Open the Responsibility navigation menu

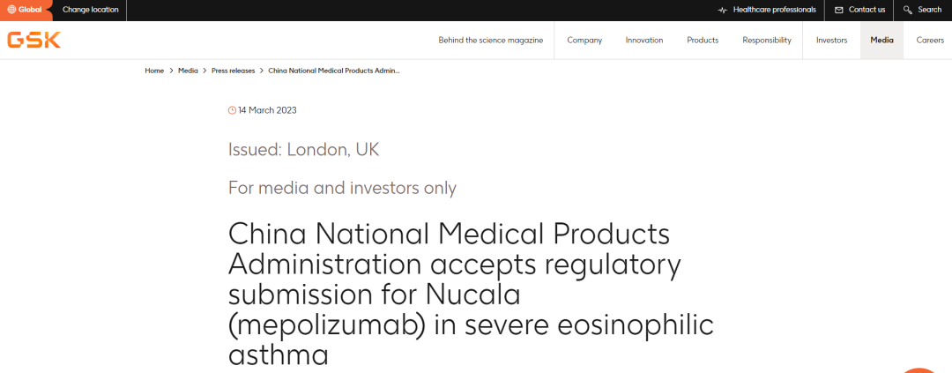point(767,40)
